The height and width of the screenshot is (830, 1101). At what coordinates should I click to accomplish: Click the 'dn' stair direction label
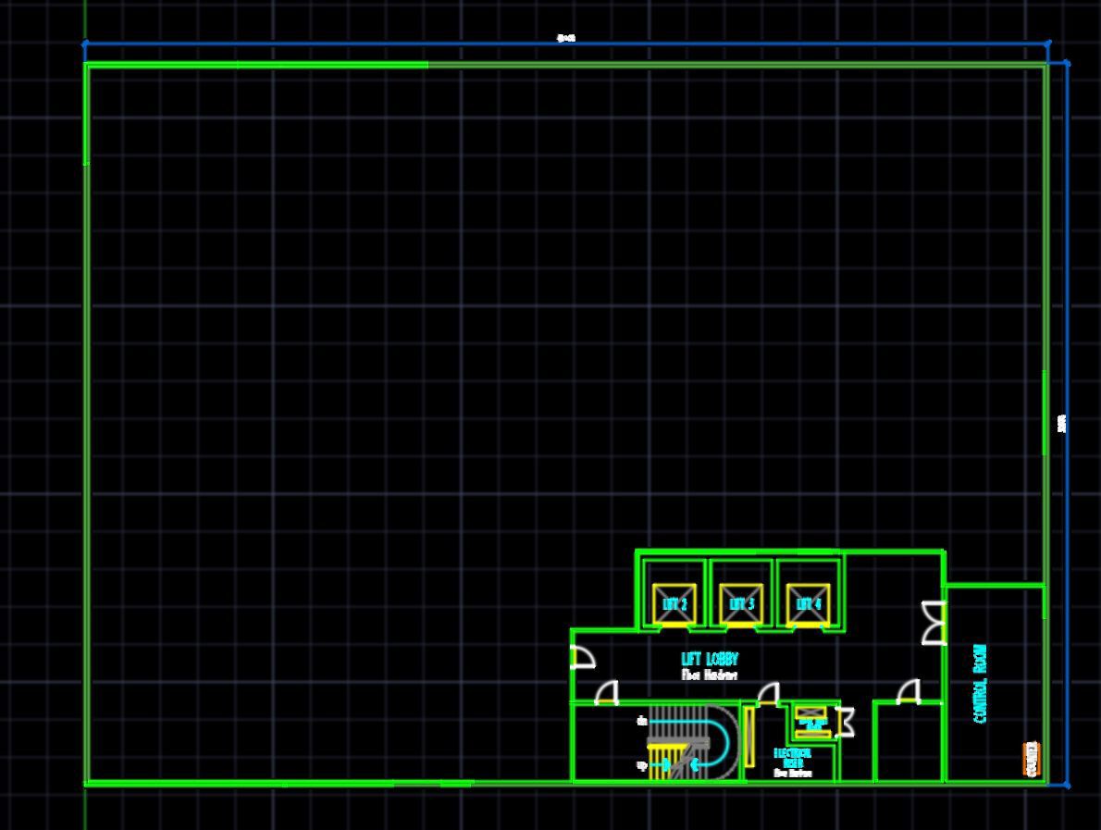click(641, 721)
